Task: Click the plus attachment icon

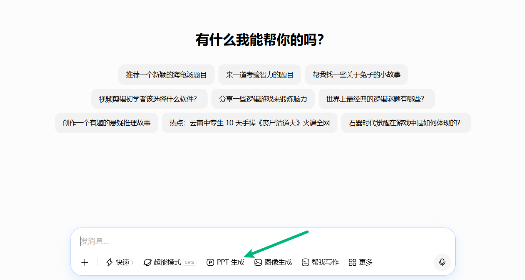Action: (85, 262)
